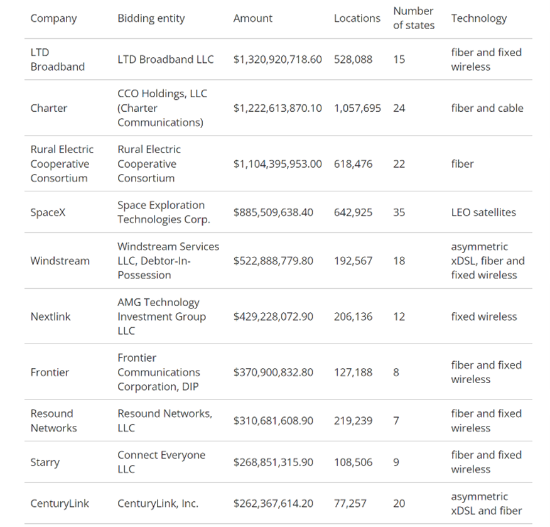550x527 pixels.
Task: Select the $885,509,638.40 amount
Action: tap(272, 212)
